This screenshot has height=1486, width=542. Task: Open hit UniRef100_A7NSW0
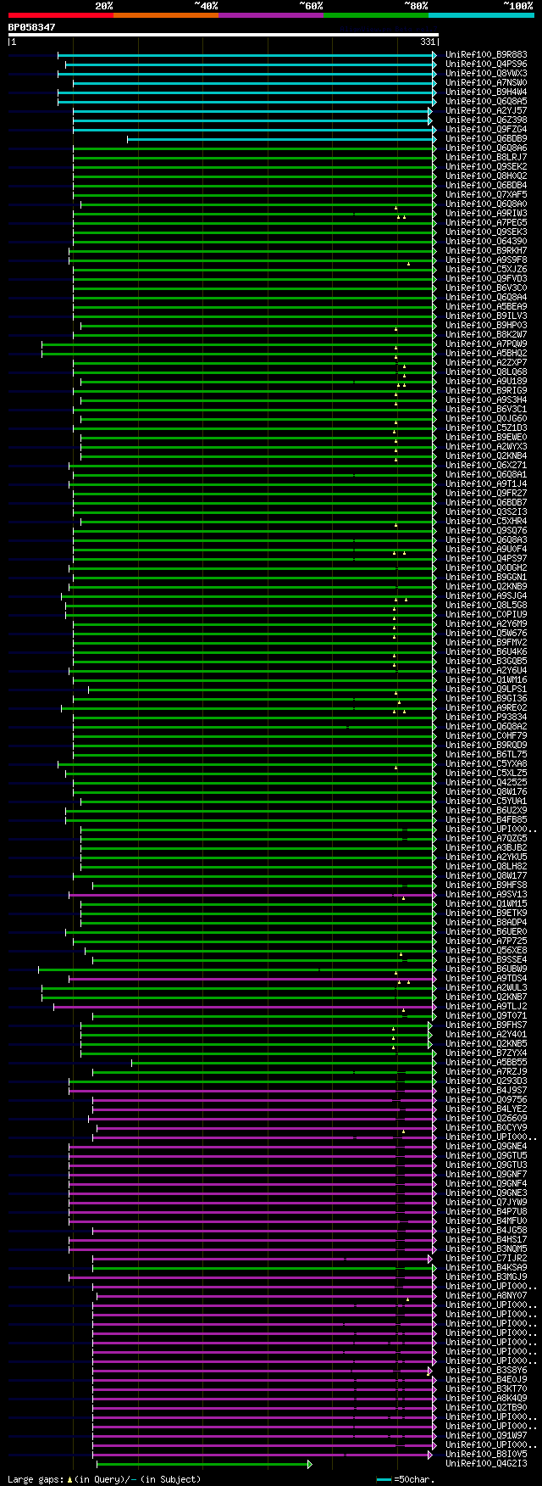pyautogui.click(x=486, y=83)
